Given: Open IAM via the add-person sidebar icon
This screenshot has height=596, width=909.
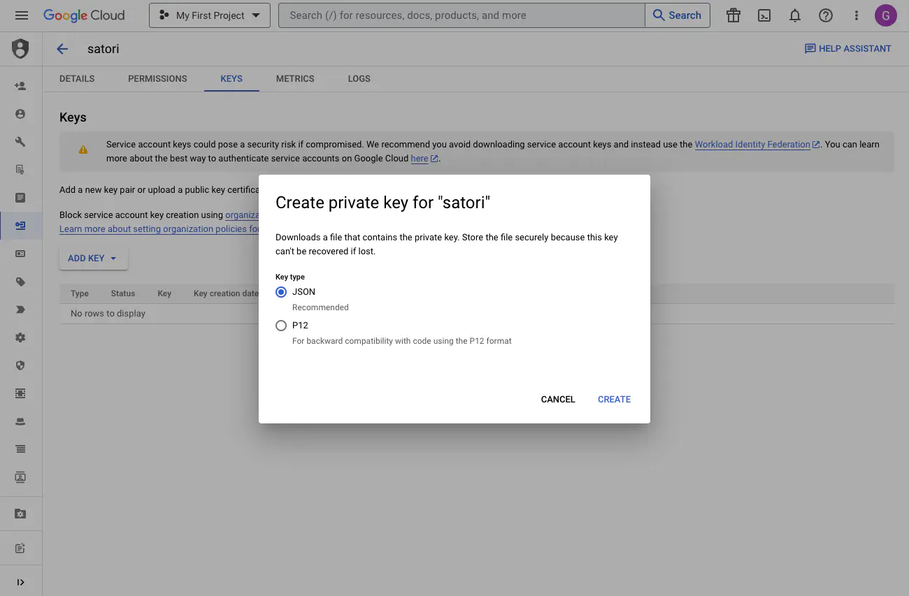Looking at the screenshot, I should (20, 85).
